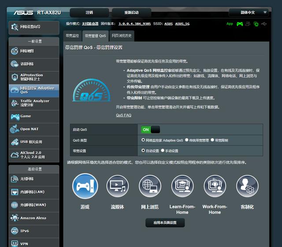The width and height of the screenshot is (282, 247).
Task: Open the QoS FAQ link
Action: pyautogui.click(x=123, y=115)
